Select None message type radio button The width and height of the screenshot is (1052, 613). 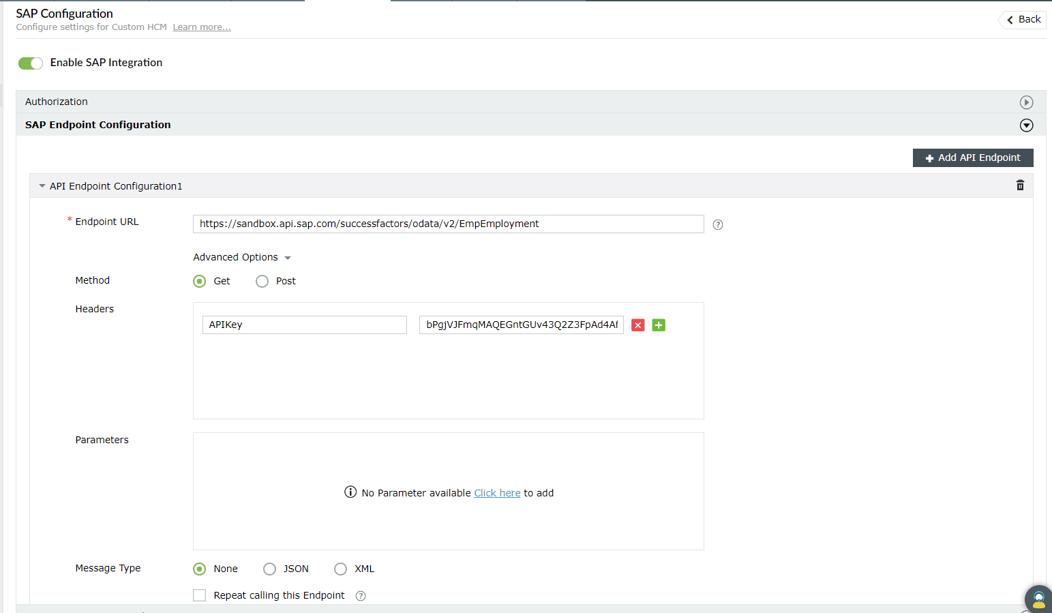point(200,569)
